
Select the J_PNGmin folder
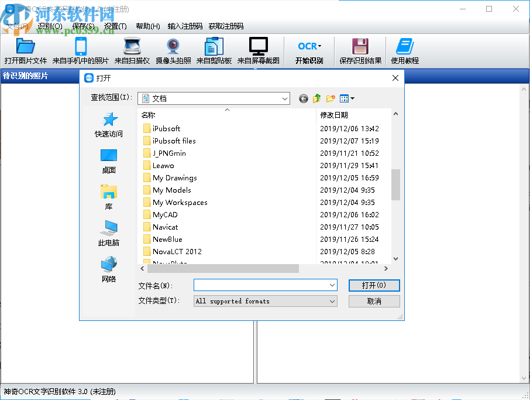click(164, 153)
